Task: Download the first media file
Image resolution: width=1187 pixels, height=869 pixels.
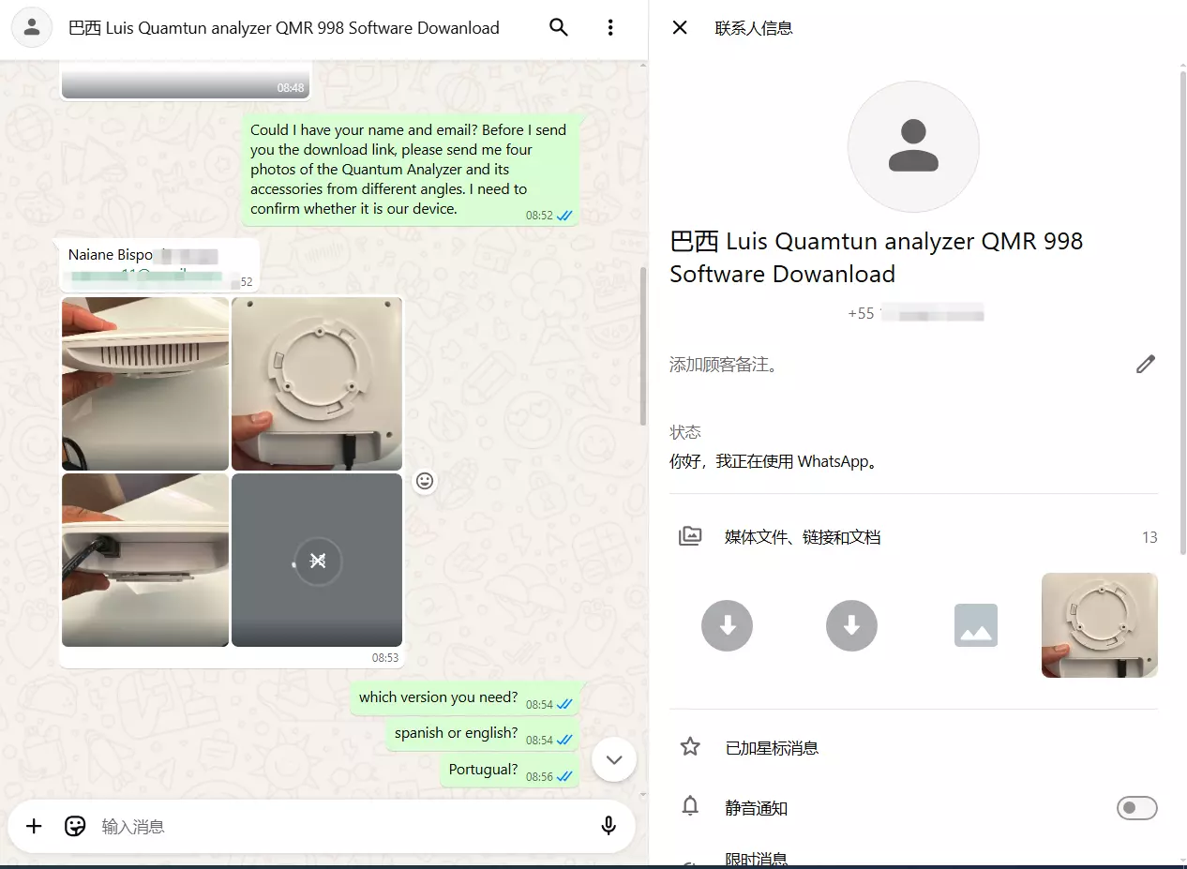Action: (727, 625)
